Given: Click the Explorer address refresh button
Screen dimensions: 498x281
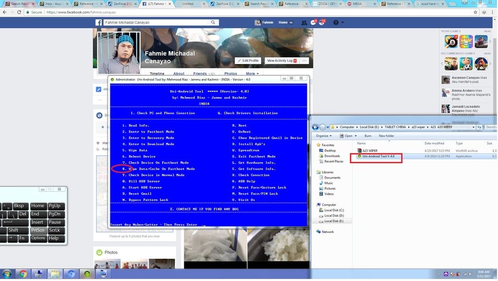Looking at the screenshot, I should [x=479, y=127].
